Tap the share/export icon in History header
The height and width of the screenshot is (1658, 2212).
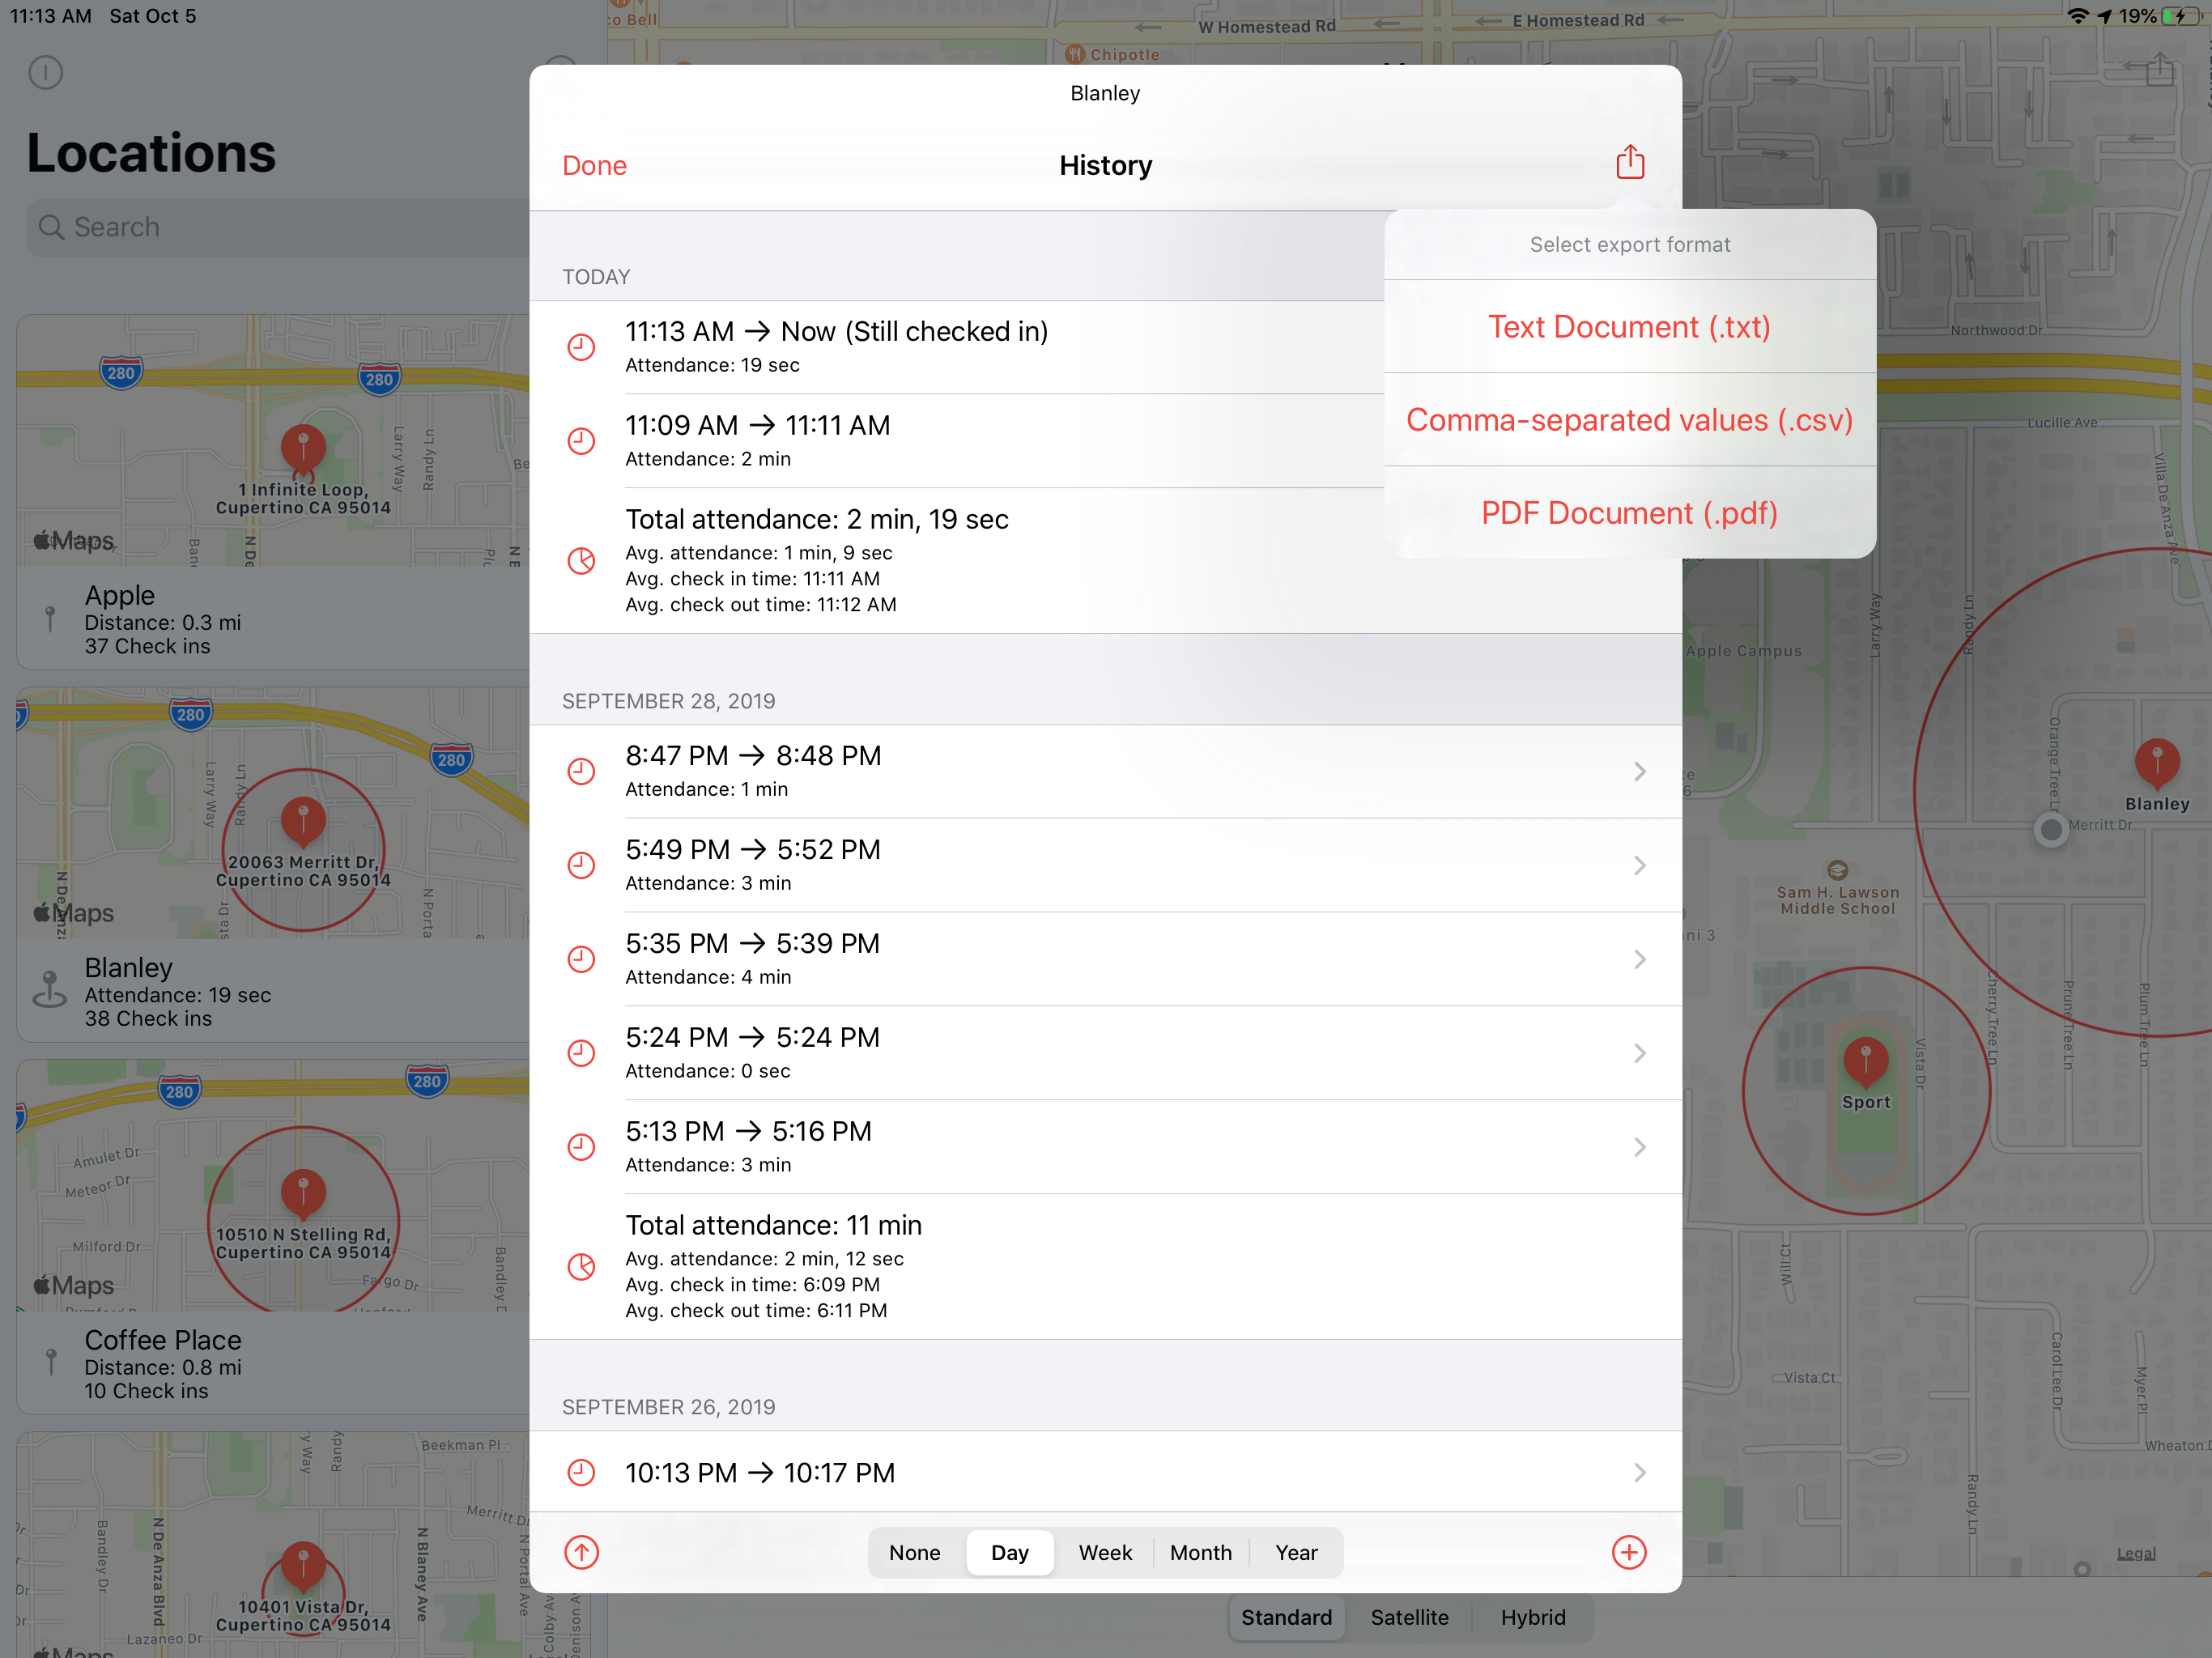(1629, 162)
